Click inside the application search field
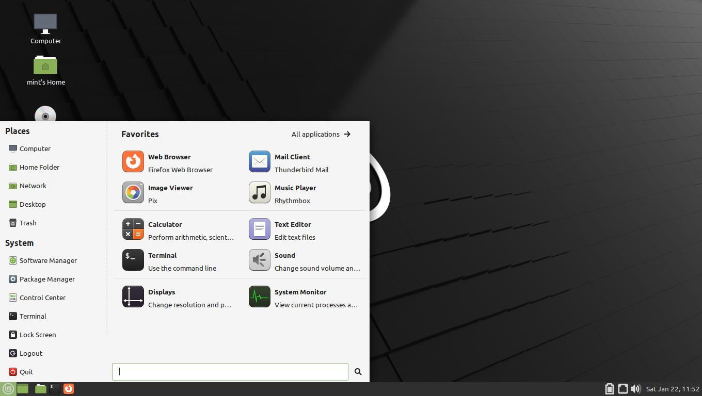Viewport: 702px width, 396px height. click(x=230, y=371)
